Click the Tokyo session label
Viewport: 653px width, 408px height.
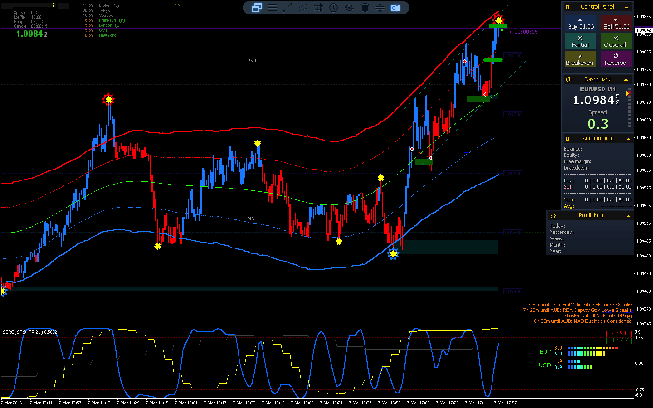105,10
